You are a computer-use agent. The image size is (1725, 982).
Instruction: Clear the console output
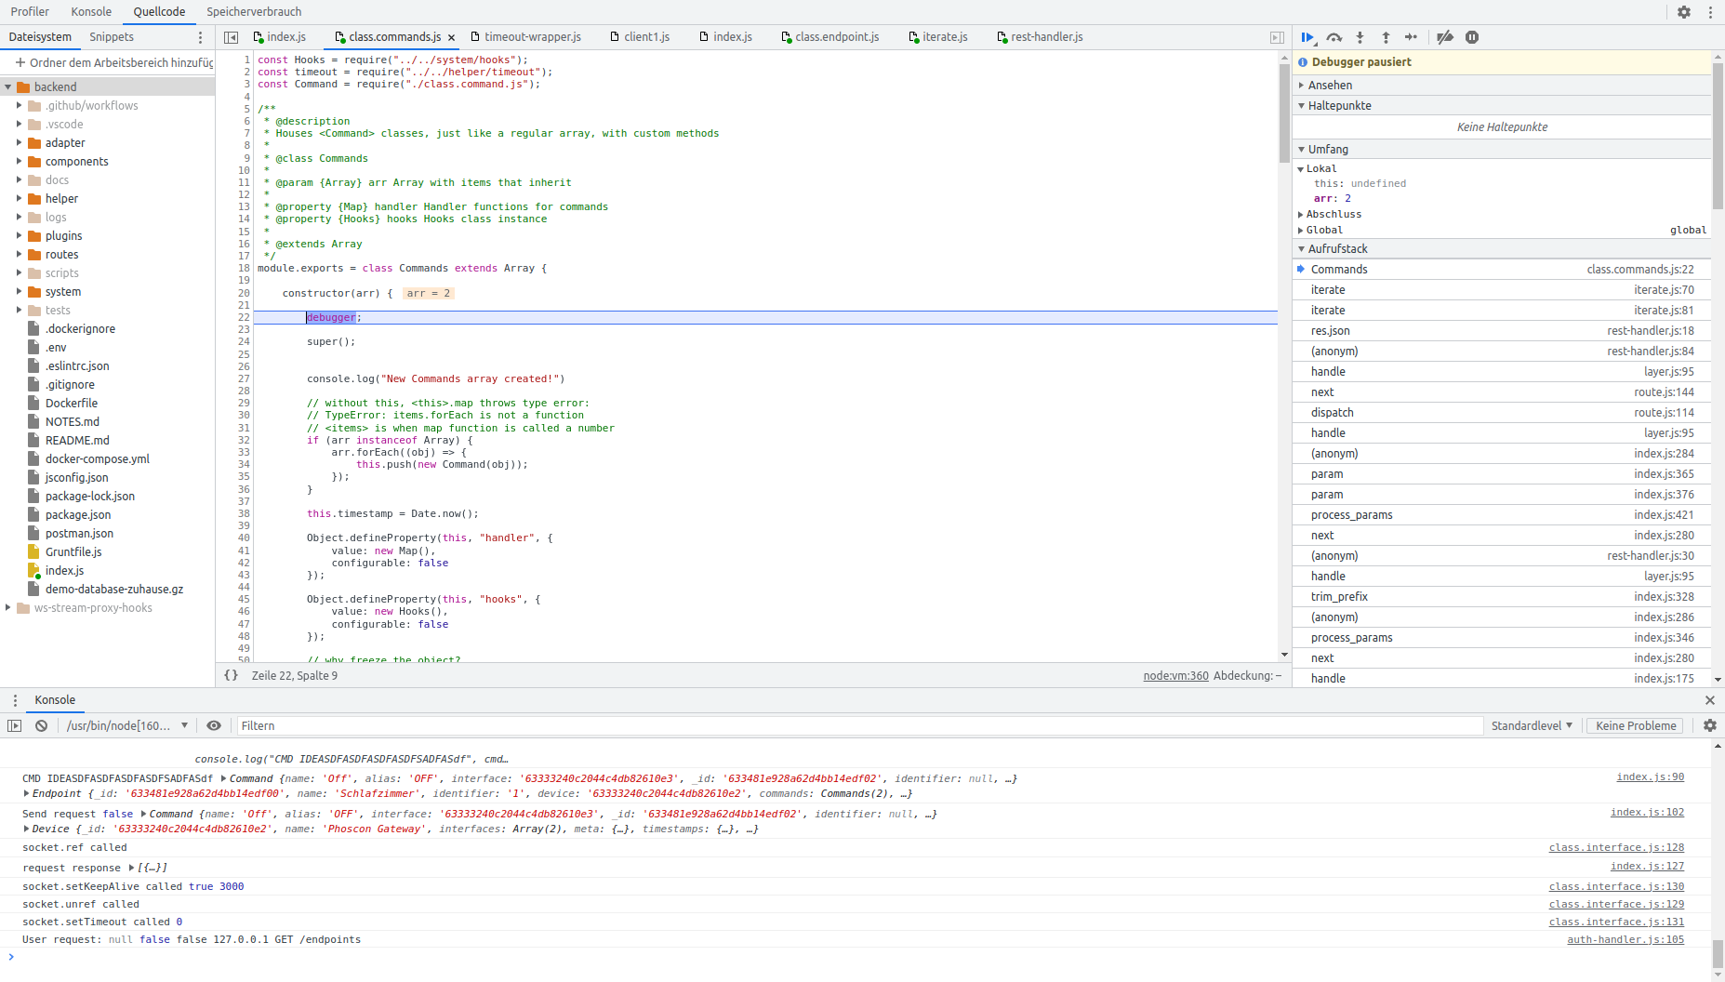click(x=41, y=725)
